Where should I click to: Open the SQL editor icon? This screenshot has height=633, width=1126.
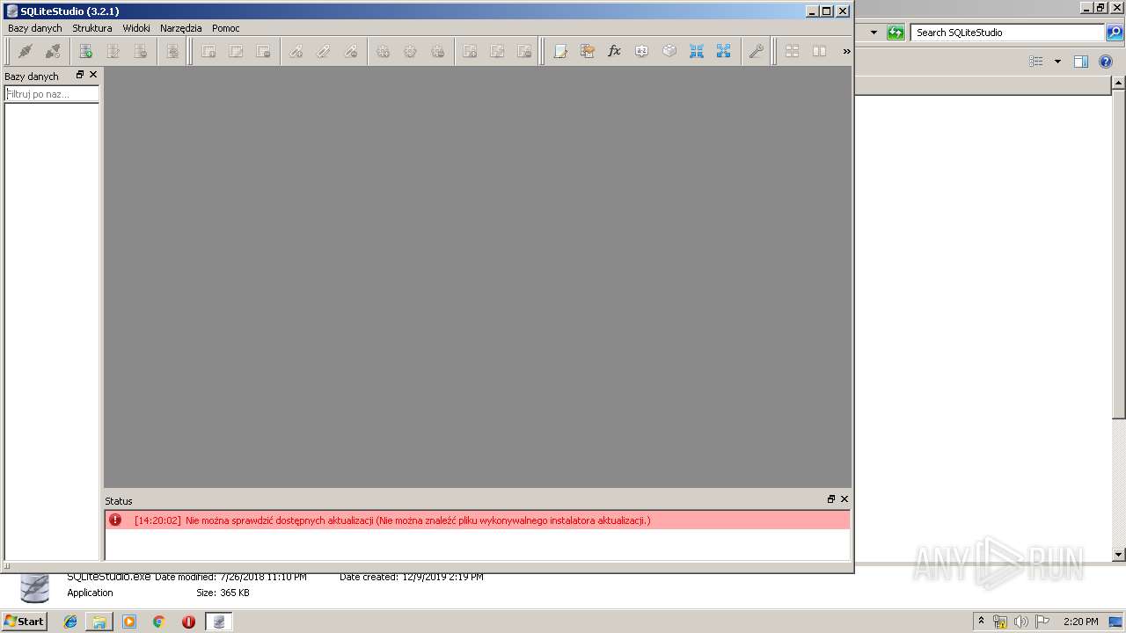pos(560,52)
